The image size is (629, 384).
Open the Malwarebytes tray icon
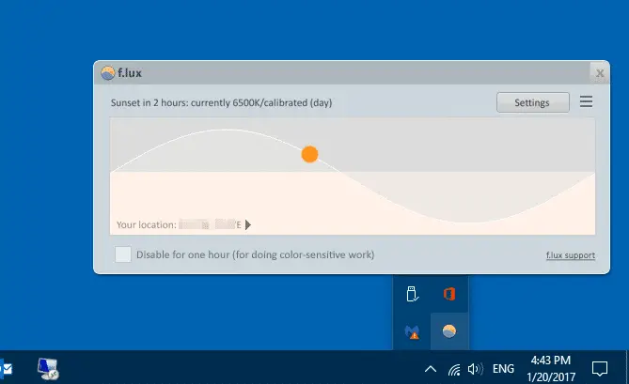coord(412,331)
